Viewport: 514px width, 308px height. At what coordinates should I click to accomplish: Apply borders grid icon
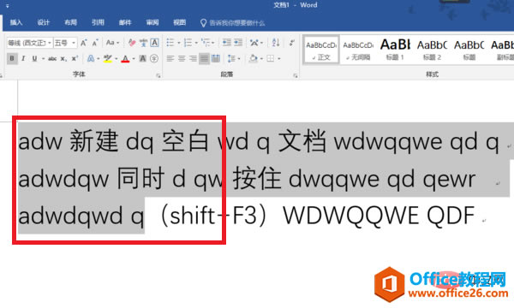coord(271,58)
